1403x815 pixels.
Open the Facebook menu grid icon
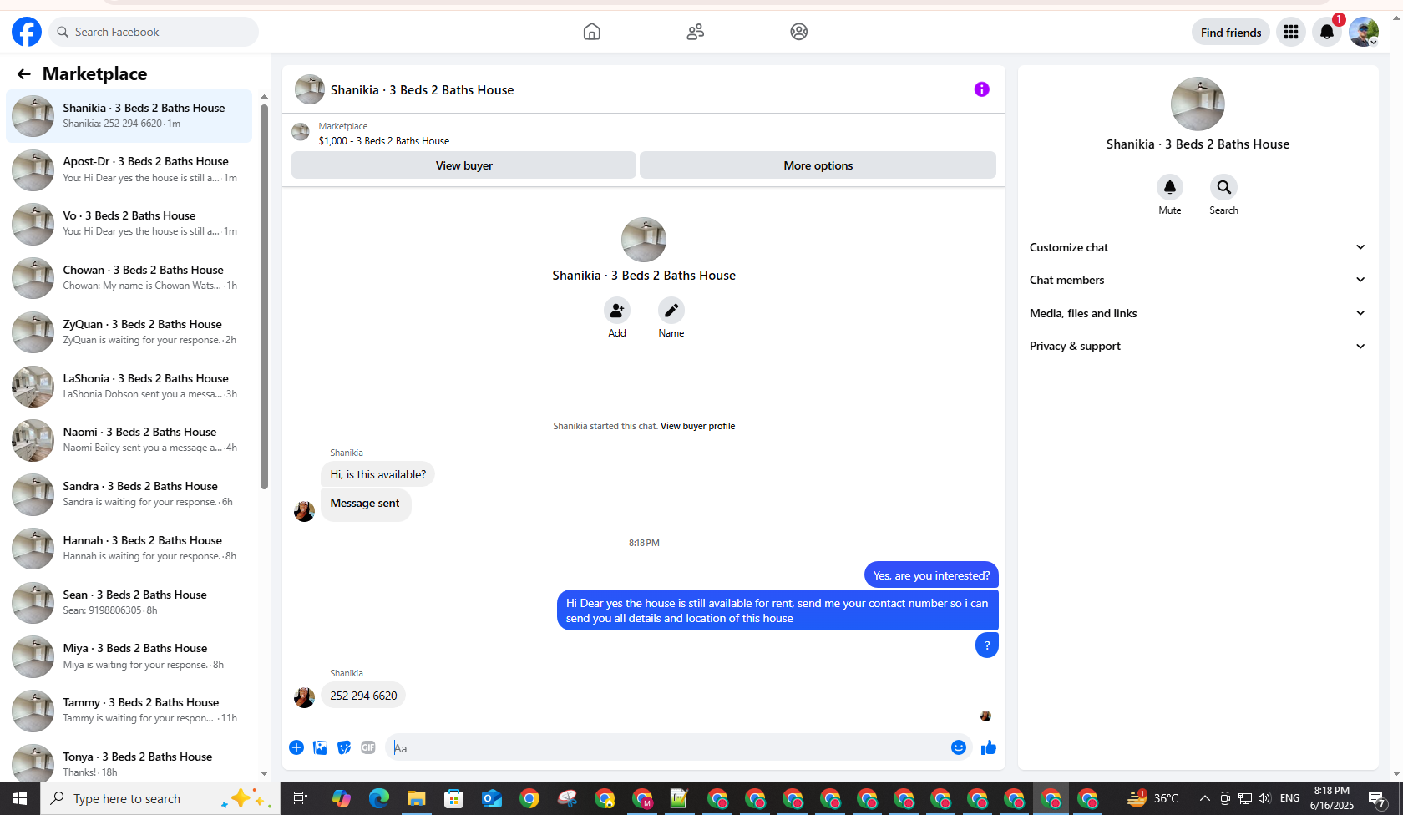pyautogui.click(x=1291, y=32)
